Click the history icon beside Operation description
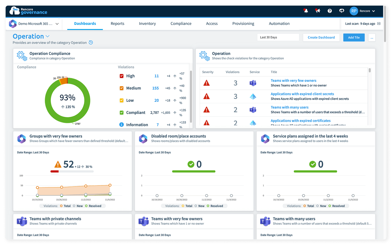This screenshot has height=245, width=392. [91, 43]
